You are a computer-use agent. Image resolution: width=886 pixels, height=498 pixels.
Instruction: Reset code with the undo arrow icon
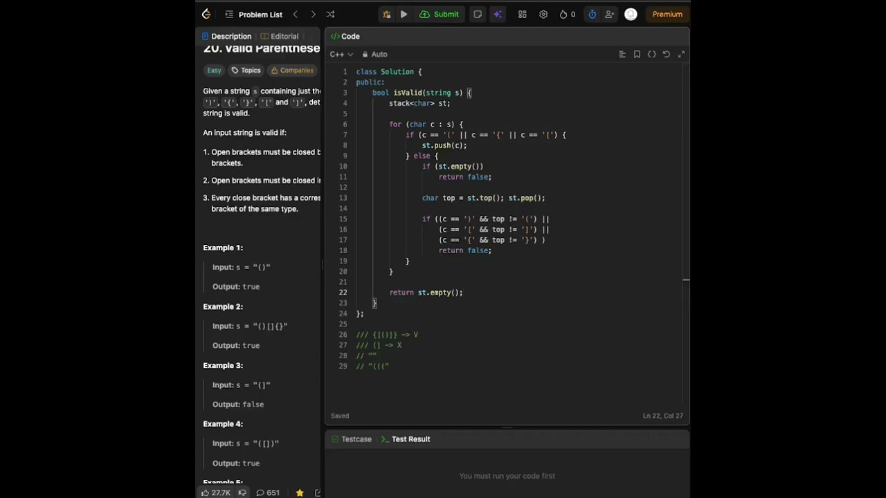[x=667, y=55]
